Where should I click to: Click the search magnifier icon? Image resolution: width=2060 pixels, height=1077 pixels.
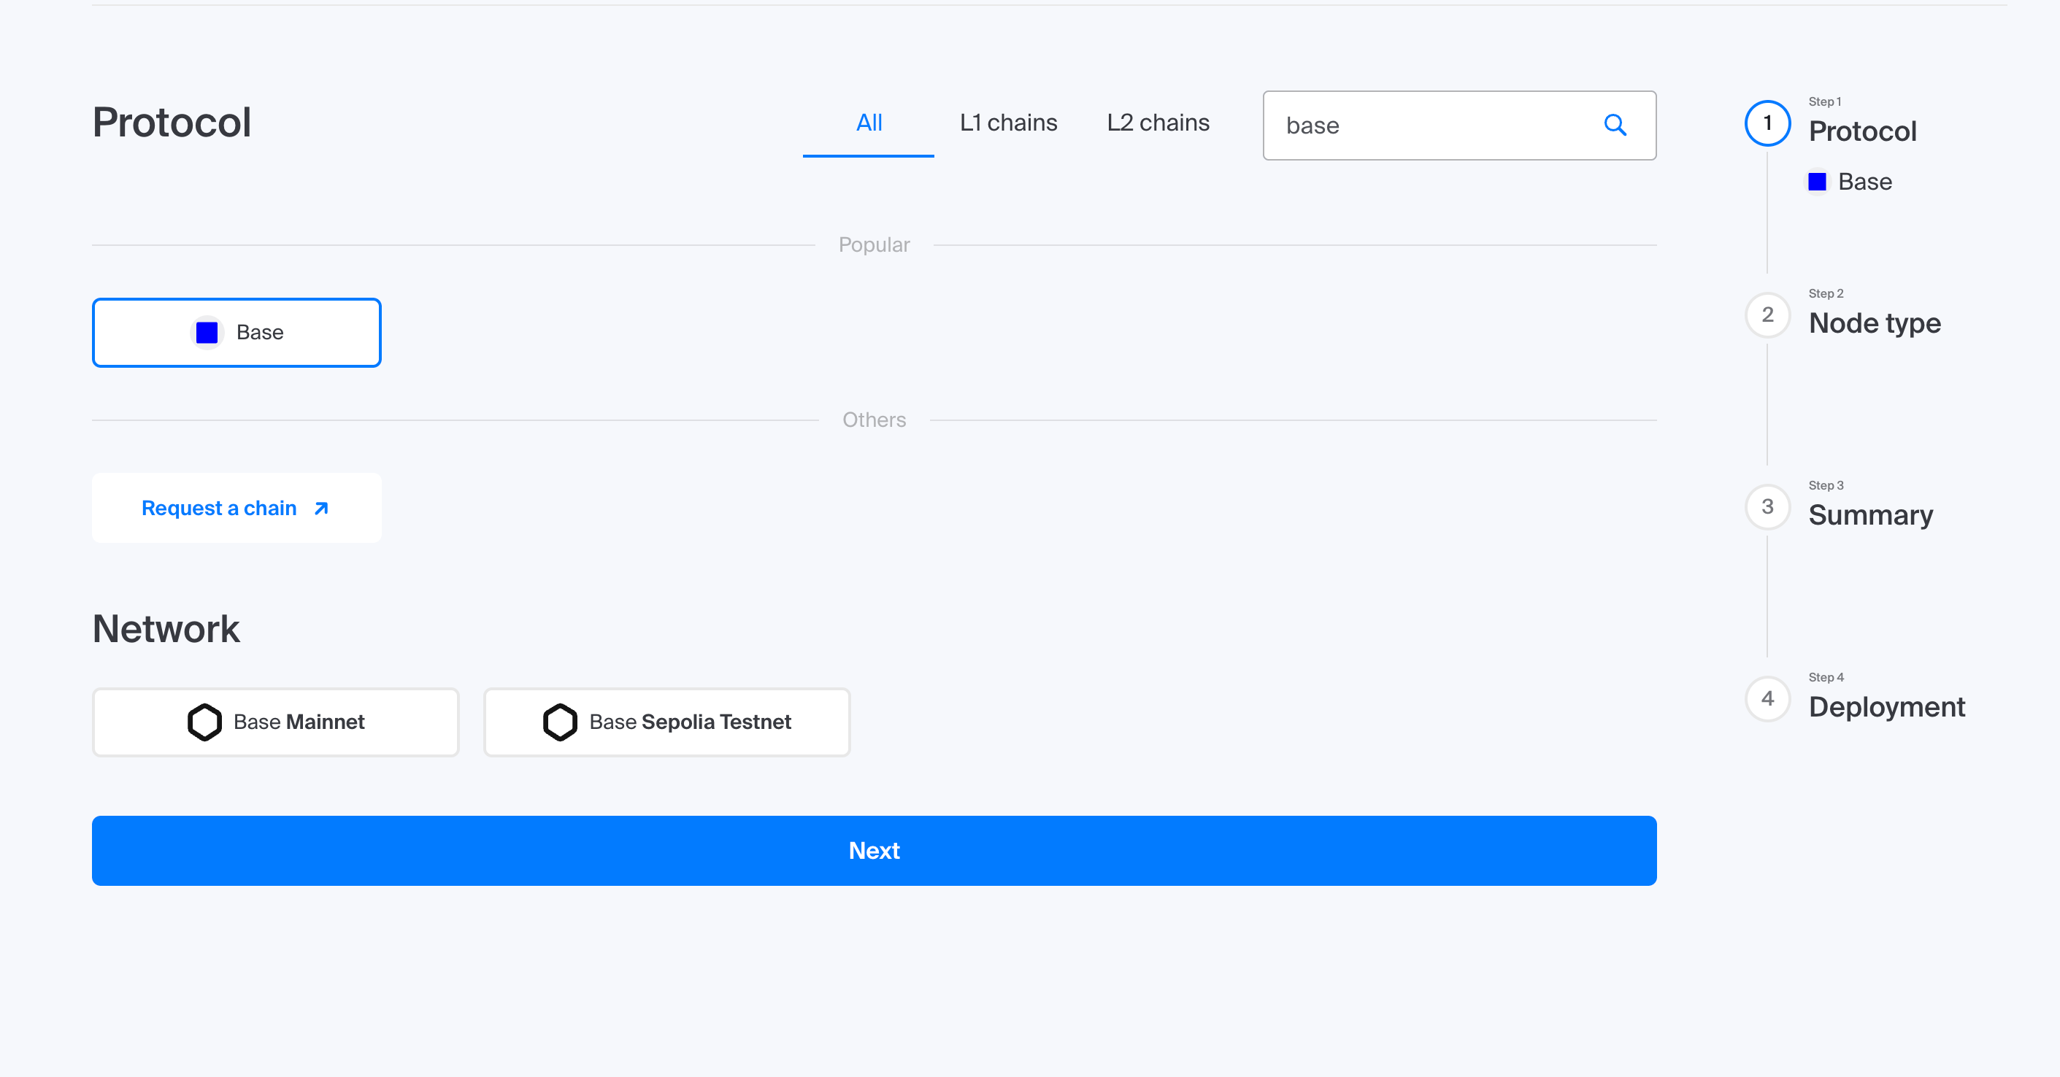1615,126
